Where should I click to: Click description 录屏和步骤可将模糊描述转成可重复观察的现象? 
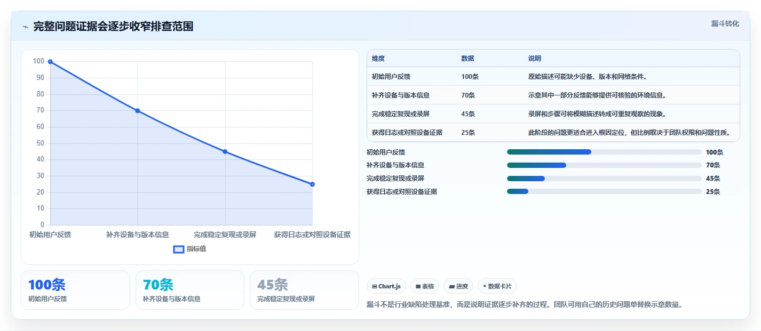click(597, 114)
